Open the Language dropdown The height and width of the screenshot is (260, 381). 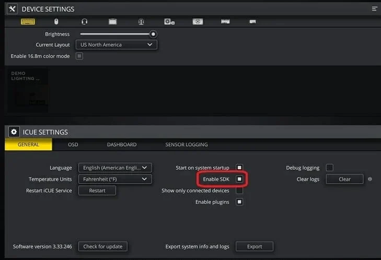click(115, 168)
